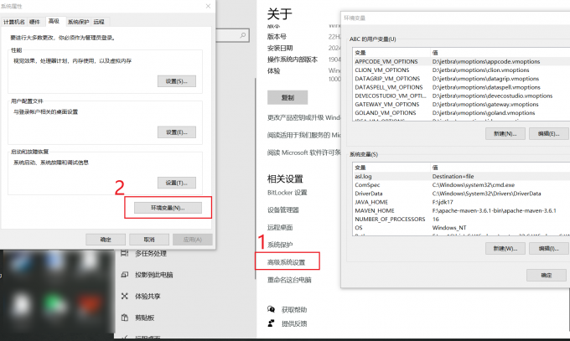570x341 pixels.
Task: Click 确定 in 环境变量 dialog
Action: tap(546, 275)
